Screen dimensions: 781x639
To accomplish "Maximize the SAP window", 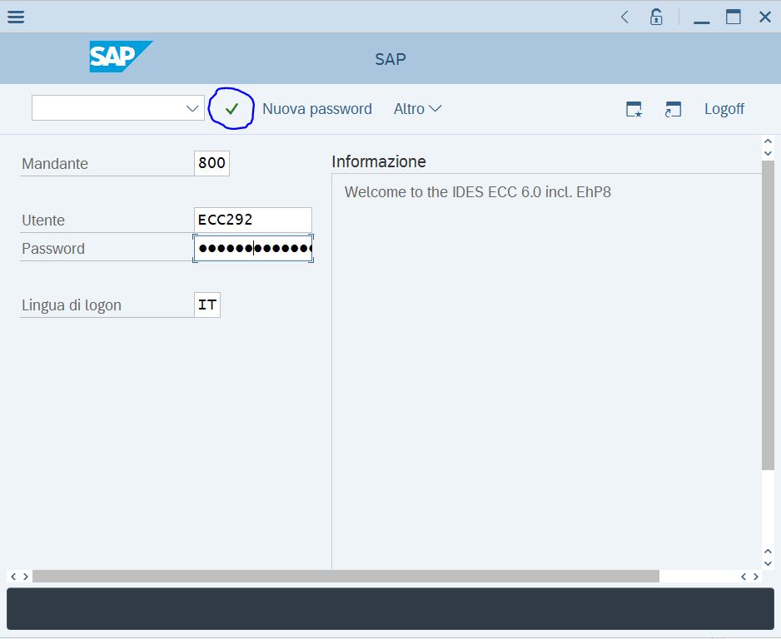I will pyautogui.click(x=734, y=17).
